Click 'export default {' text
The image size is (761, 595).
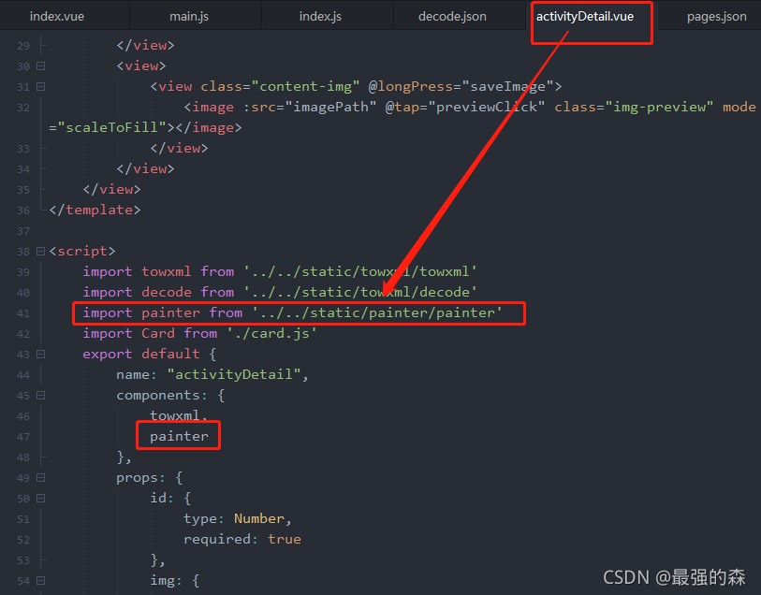pyautogui.click(x=150, y=354)
